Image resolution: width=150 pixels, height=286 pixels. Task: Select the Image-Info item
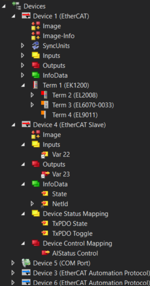coord(59,36)
